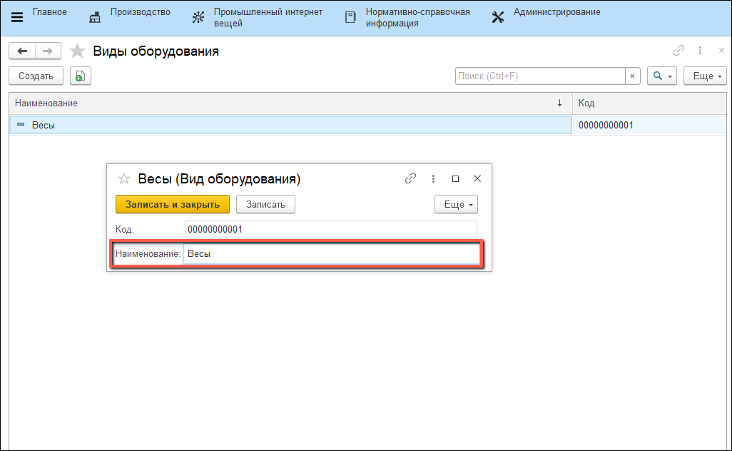Image resolution: width=732 pixels, height=451 pixels.
Task: Click the back navigation arrow
Action: [22, 51]
